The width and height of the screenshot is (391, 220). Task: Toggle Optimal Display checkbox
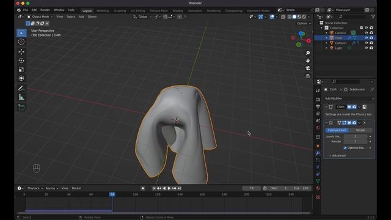[x=345, y=148]
